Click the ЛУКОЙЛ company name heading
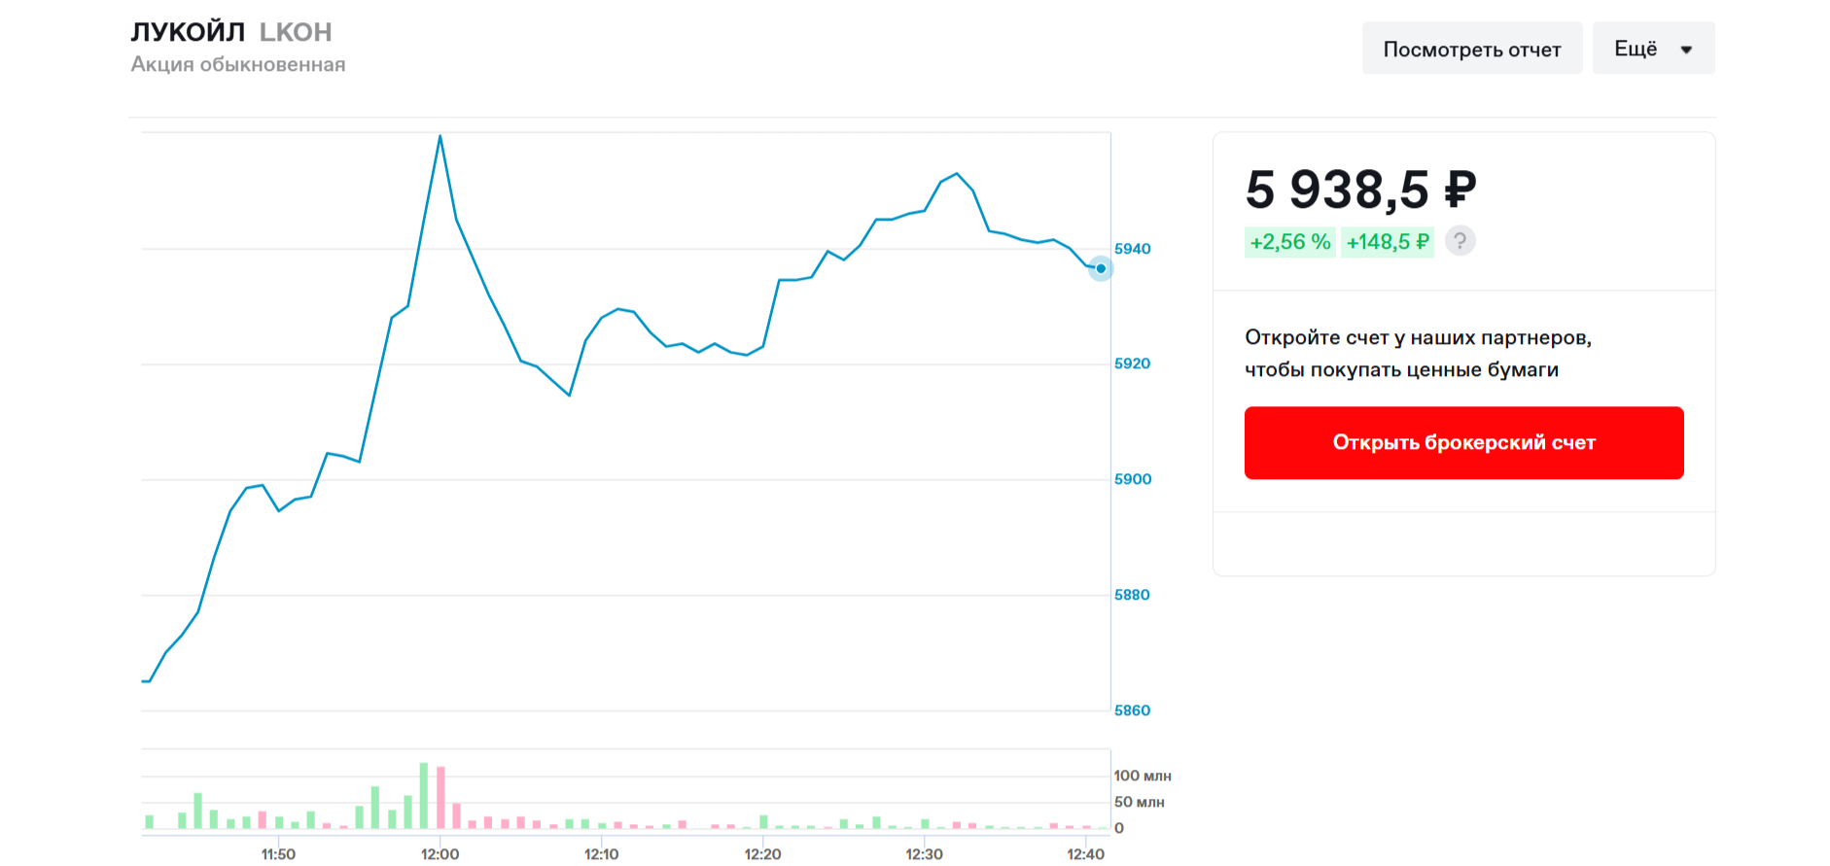Screen dimensions: 1830x866 coord(188,32)
